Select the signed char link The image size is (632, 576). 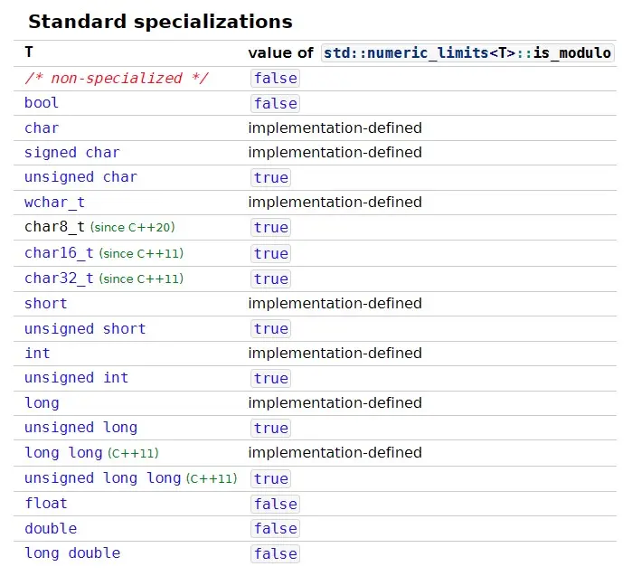(71, 152)
